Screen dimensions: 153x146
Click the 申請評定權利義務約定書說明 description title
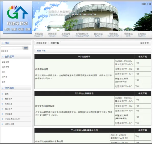coord(49,141)
